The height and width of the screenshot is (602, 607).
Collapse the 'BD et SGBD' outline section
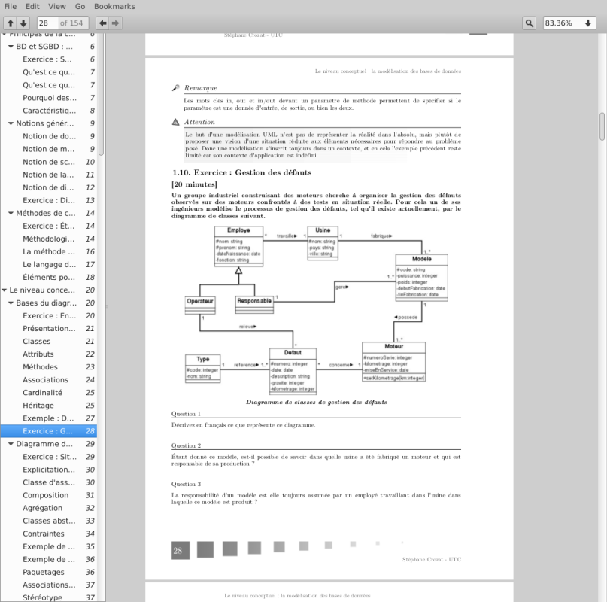click(x=11, y=47)
